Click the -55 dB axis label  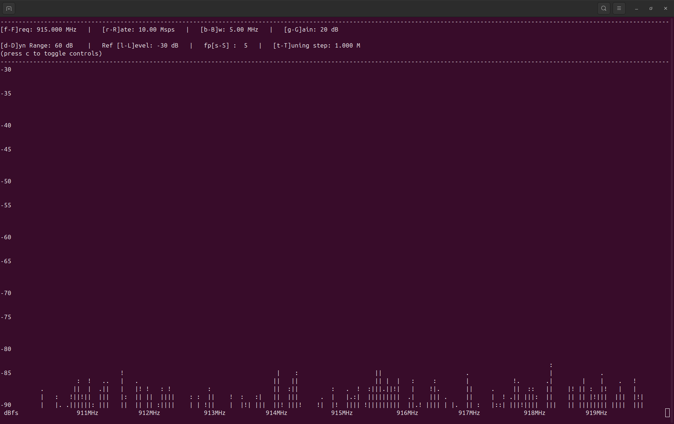pyautogui.click(x=6, y=205)
